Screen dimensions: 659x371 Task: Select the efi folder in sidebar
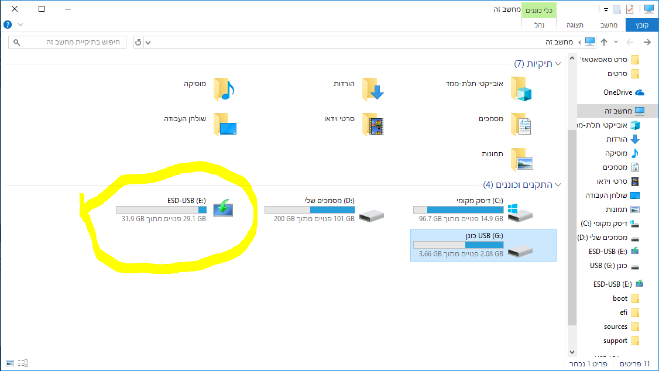(x=629, y=312)
